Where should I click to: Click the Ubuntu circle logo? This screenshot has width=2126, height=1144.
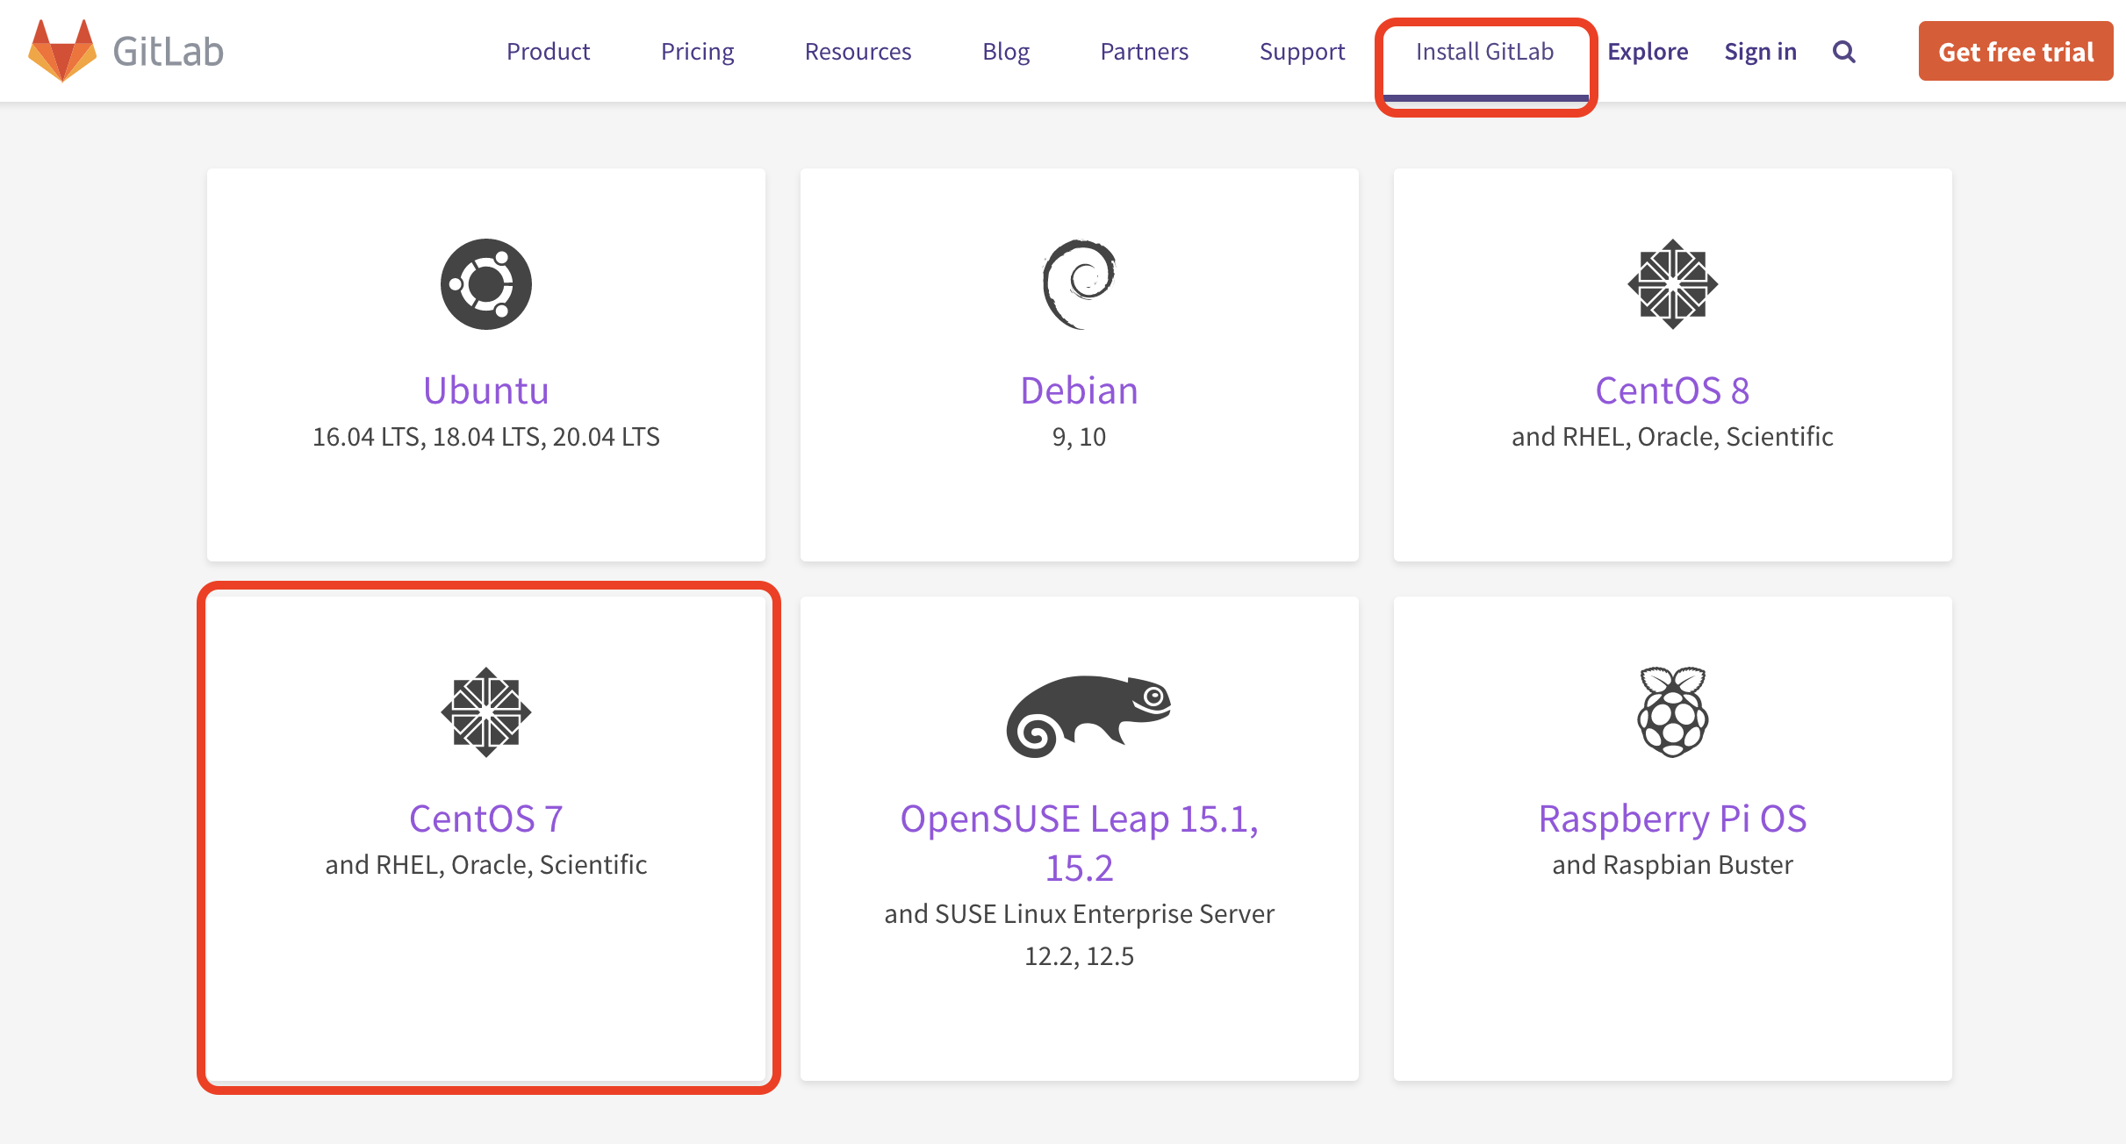point(486,284)
